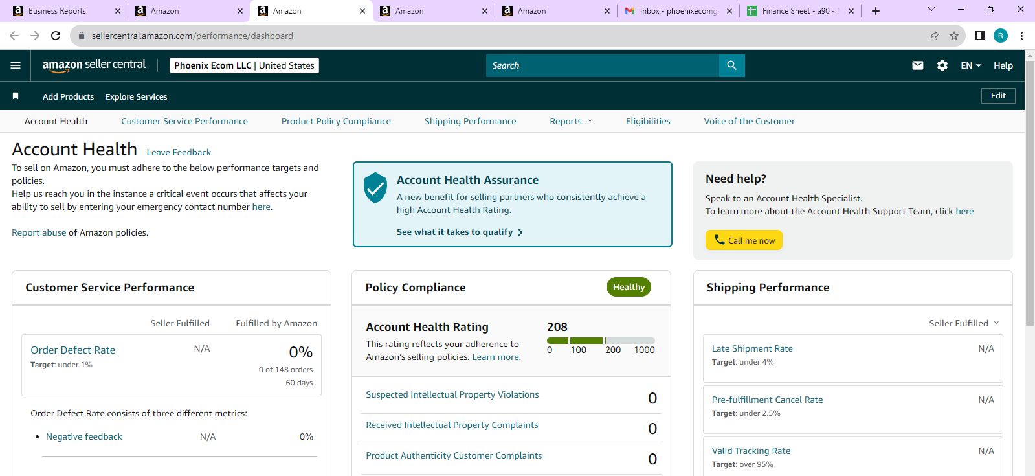
Task: Click Add Products link
Action: pos(68,96)
